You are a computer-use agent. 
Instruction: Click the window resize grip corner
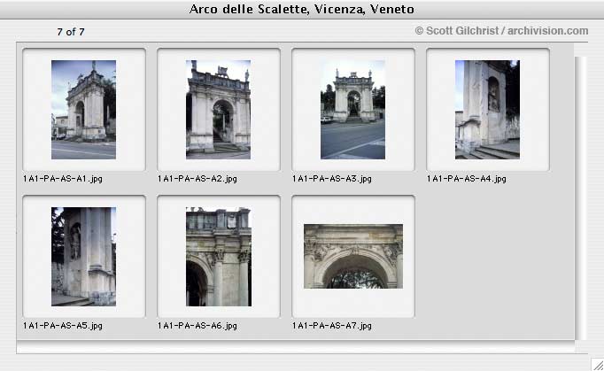click(598, 365)
